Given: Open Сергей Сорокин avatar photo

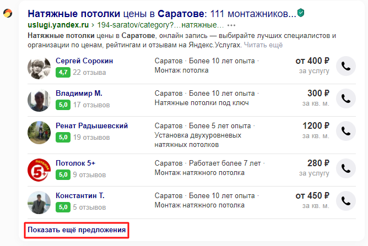Looking at the screenshot, I should click(39, 68).
